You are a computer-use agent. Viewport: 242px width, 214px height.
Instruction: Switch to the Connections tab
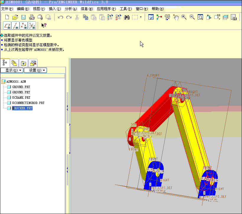coord(33,63)
